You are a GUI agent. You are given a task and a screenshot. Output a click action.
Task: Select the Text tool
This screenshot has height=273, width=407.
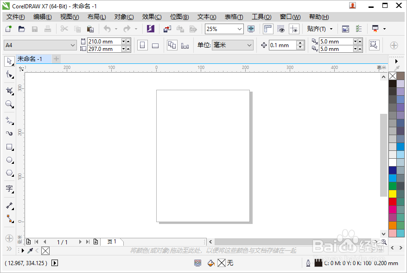pyautogui.click(x=9, y=189)
